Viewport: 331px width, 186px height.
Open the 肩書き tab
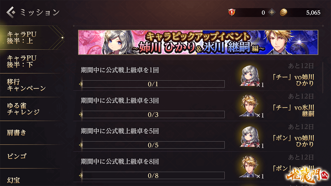(x=30, y=133)
